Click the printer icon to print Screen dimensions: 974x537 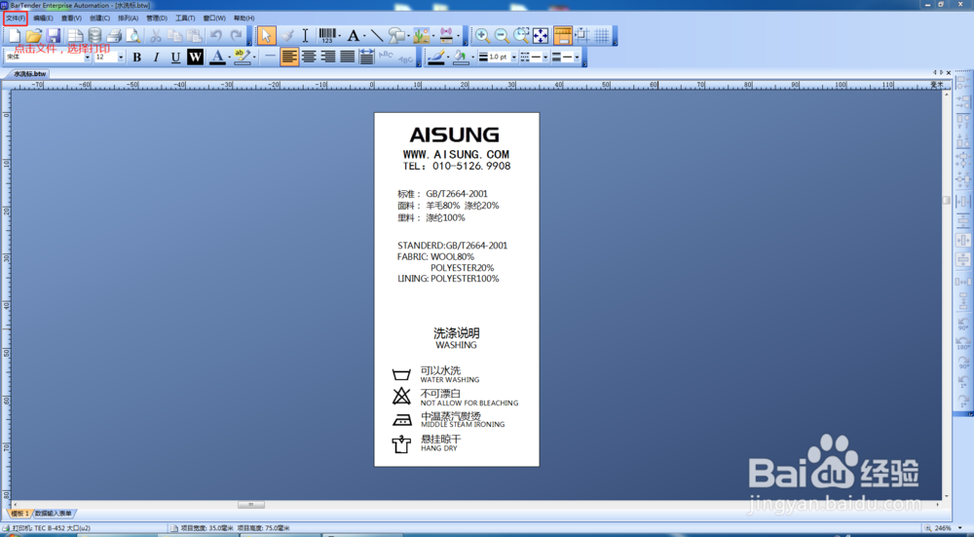click(114, 35)
